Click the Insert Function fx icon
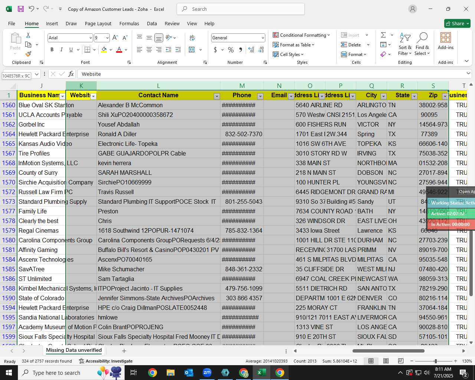Viewport: 475px width, 380px height. (71, 74)
